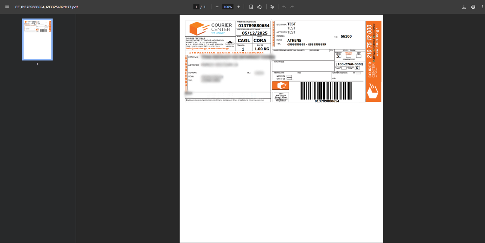Click the page number input field
Viewport: 485px width, 243px height.
click(x=196, y=7)
